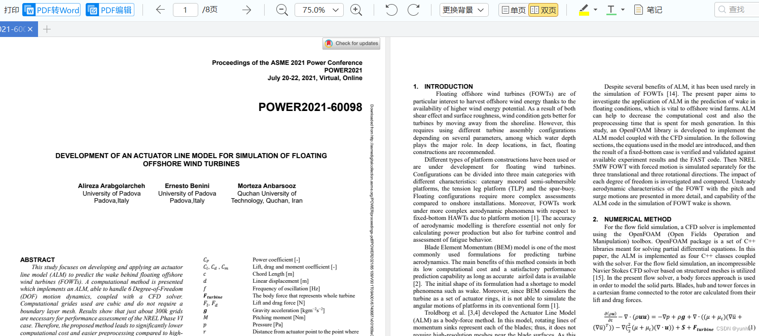Open 笔记 notes panel
This screenshot has width=759, height=336.
tap(648, 10)
